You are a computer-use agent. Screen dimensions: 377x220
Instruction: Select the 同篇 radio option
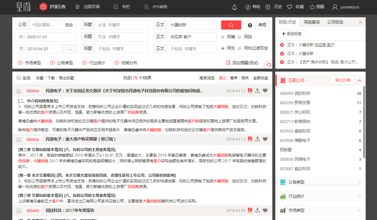223,37
